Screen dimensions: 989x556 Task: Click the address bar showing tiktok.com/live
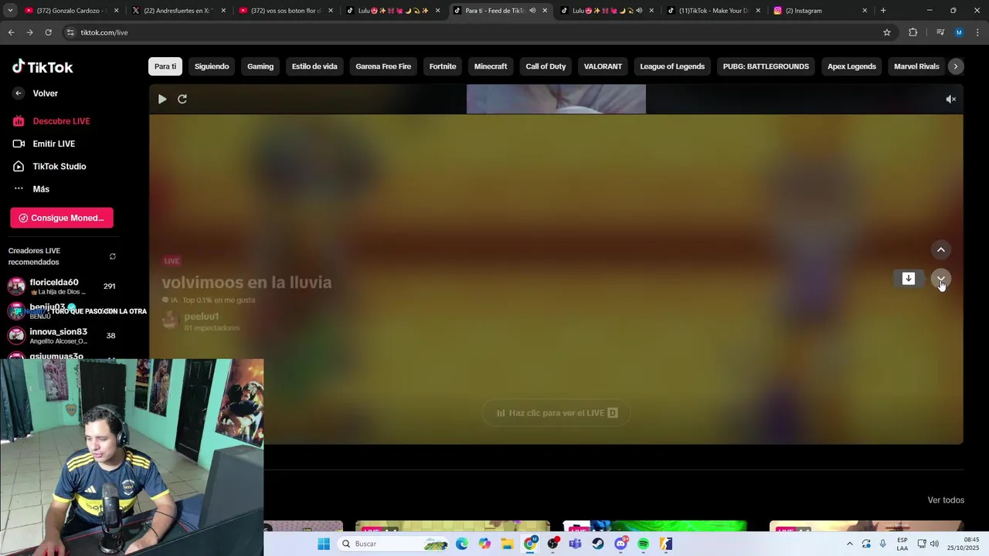click(x=479, y=32)
